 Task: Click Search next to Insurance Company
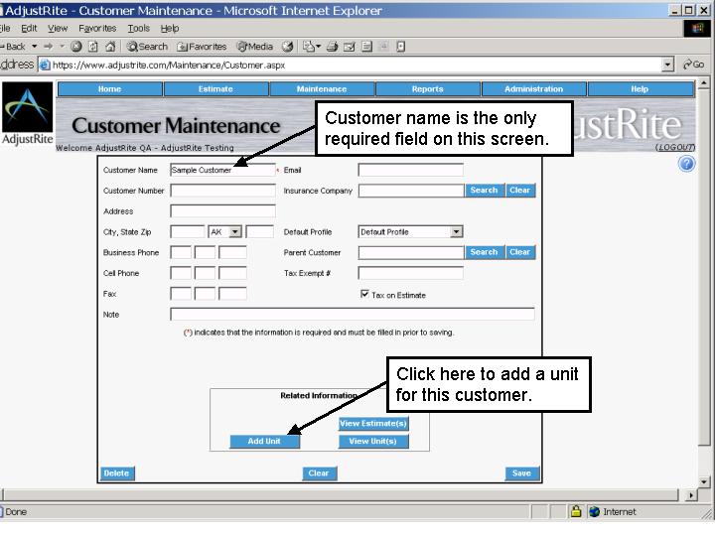coord(485,190)
